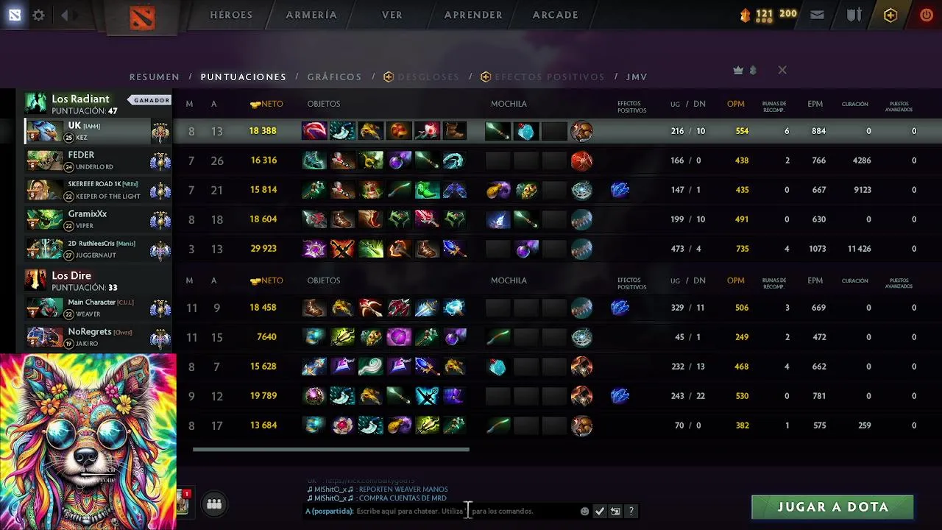Screen dimensions: 942x530
Task: Click the chat expand window icon
Action: coord(615,511)
